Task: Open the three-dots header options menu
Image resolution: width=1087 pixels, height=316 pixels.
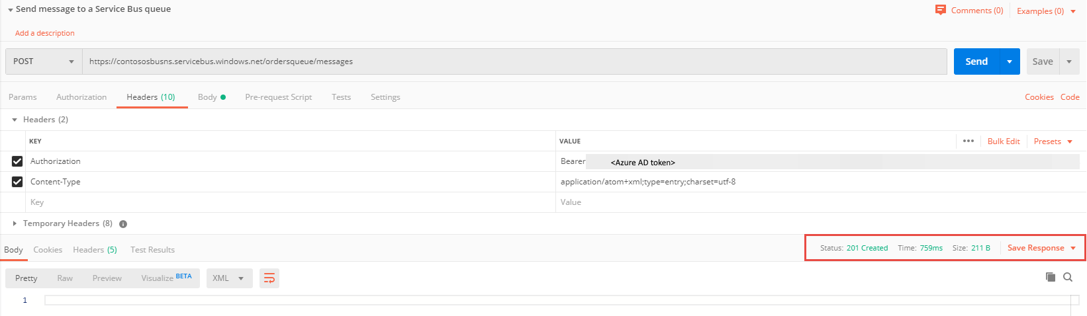Action: [969, 141]
